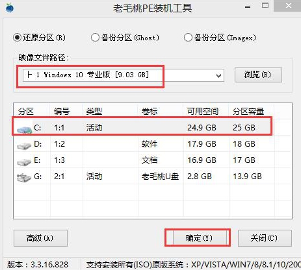
Task: Click the 老毛桃 app logo icon
Action: click(x=9, y=8)
